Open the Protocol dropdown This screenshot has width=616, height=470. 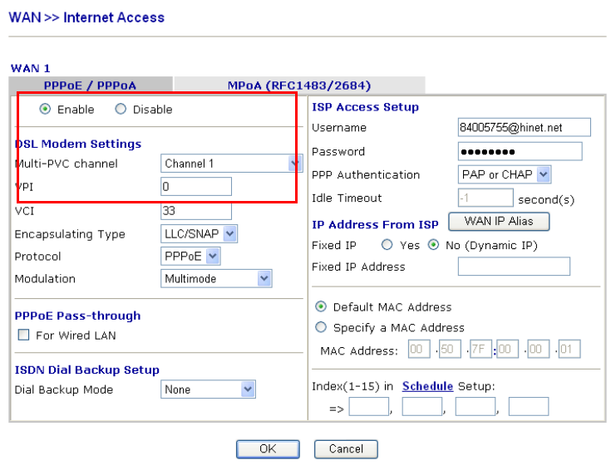pyautogui.click(x=191, y=257)
